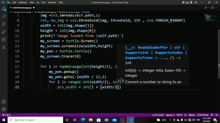Image resolution: width=220 pixels, height=123 pixels.
Task: Open the Run menu
Action: [44, 2]
